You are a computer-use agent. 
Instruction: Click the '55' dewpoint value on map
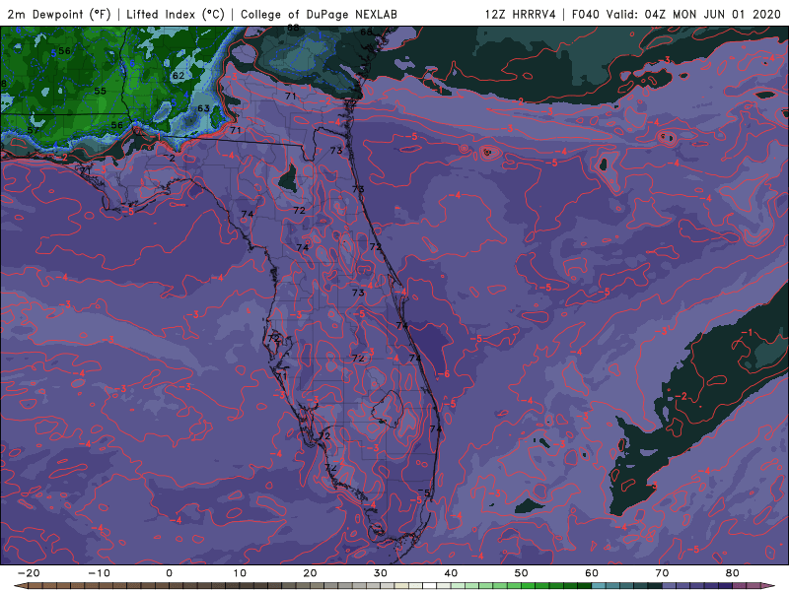pyautogui.click(x=101, y=91)
